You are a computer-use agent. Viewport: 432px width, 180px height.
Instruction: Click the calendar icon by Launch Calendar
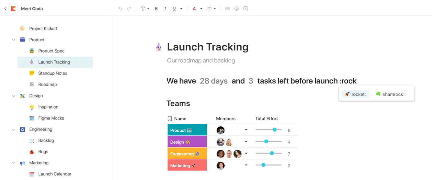pyautogui.click(x=32, y=174)
